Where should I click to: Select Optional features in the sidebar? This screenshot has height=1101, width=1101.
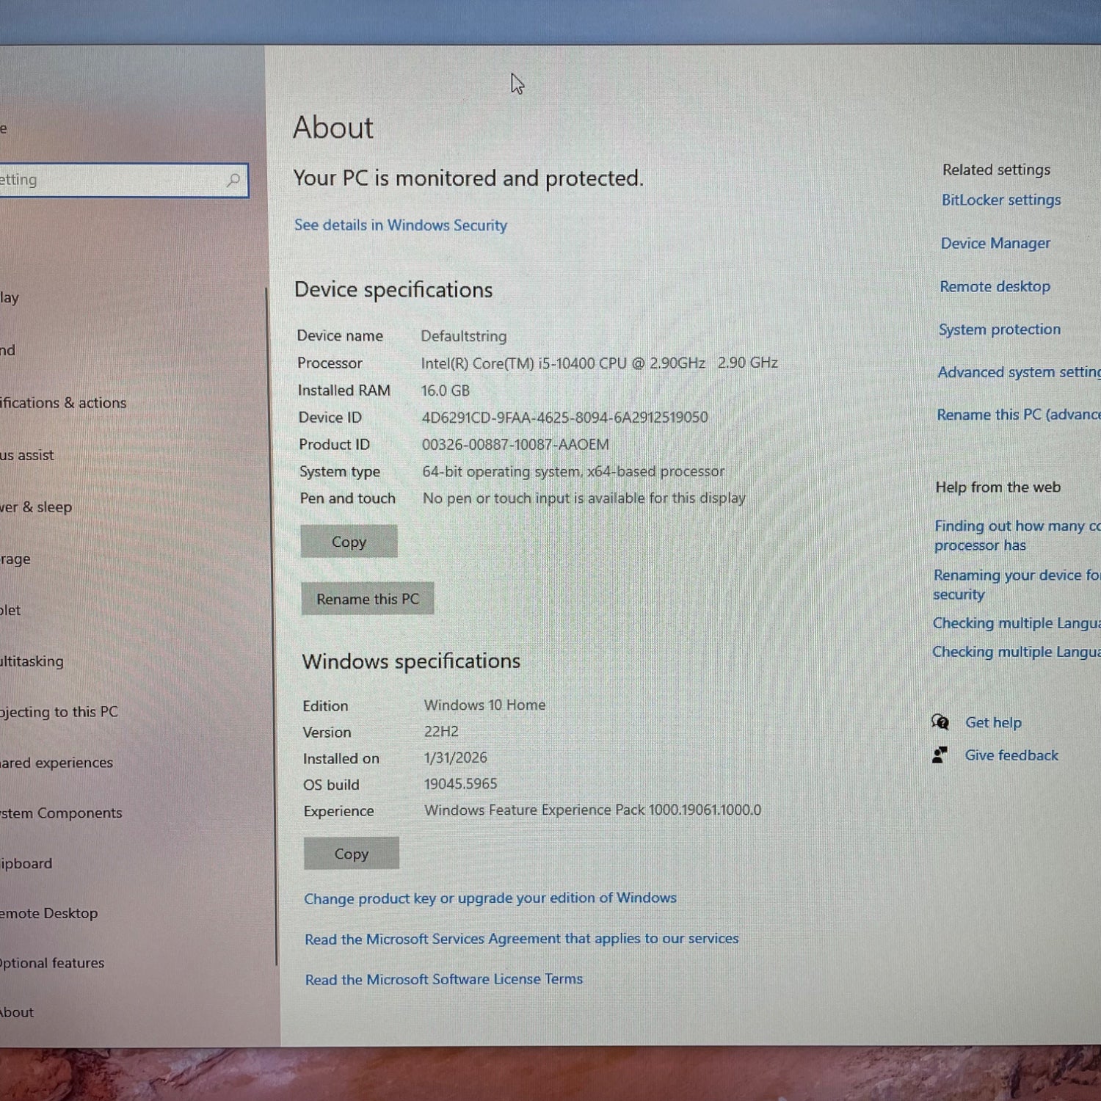[x=52, y=962]
